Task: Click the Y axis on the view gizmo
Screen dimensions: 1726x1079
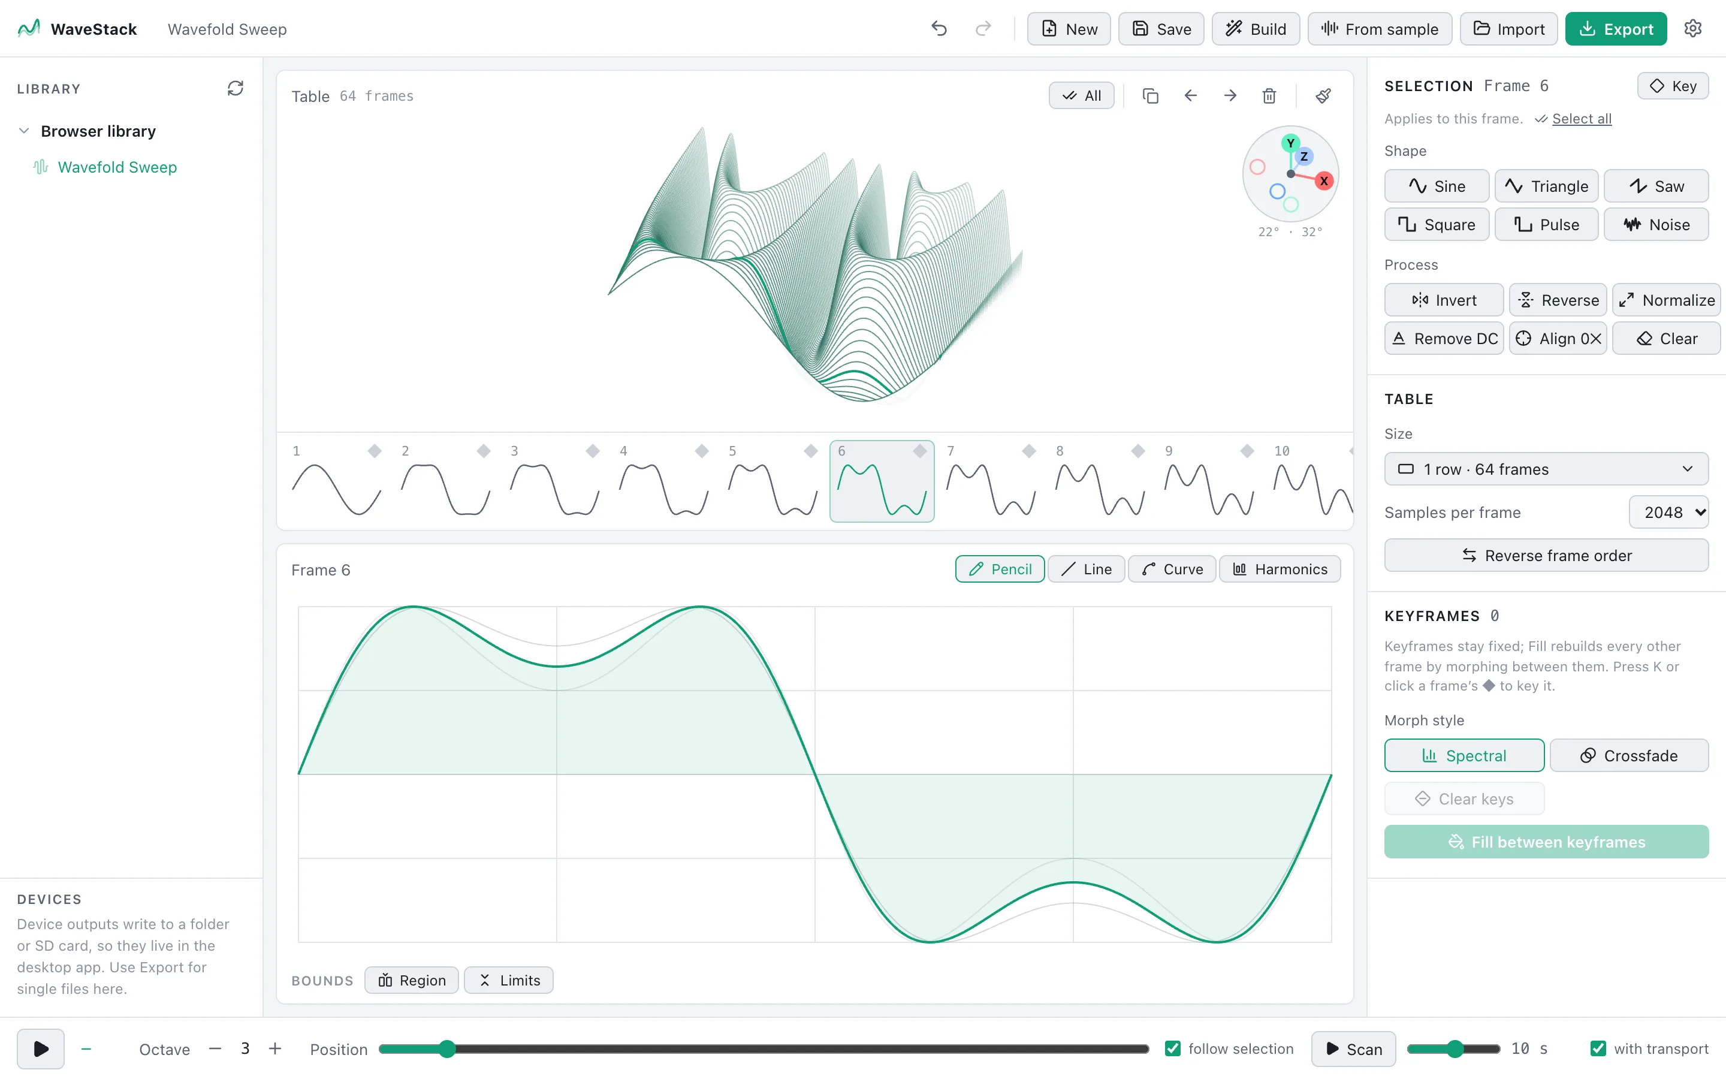Action: click(x=1290, y=143)
